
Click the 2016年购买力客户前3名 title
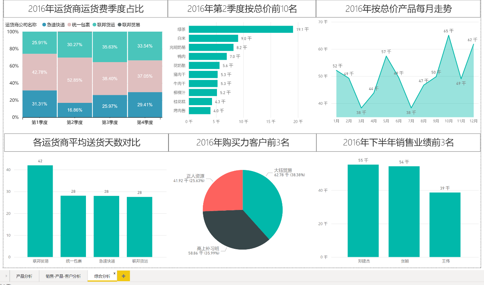click(243, 142)
